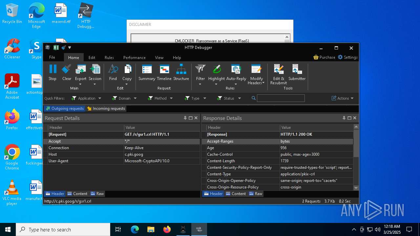Image resolution: width=420 pixels, height=236 pixels.
Task: Click the quick-access clear brush icon
Action: pos(64,48)
